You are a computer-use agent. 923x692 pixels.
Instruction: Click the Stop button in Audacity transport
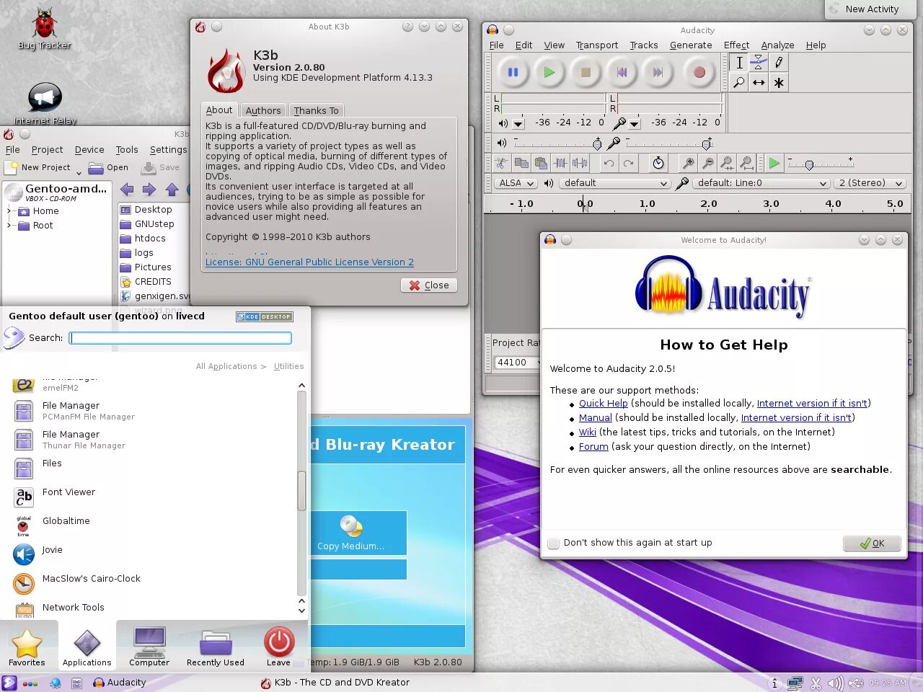pos(586,72)
